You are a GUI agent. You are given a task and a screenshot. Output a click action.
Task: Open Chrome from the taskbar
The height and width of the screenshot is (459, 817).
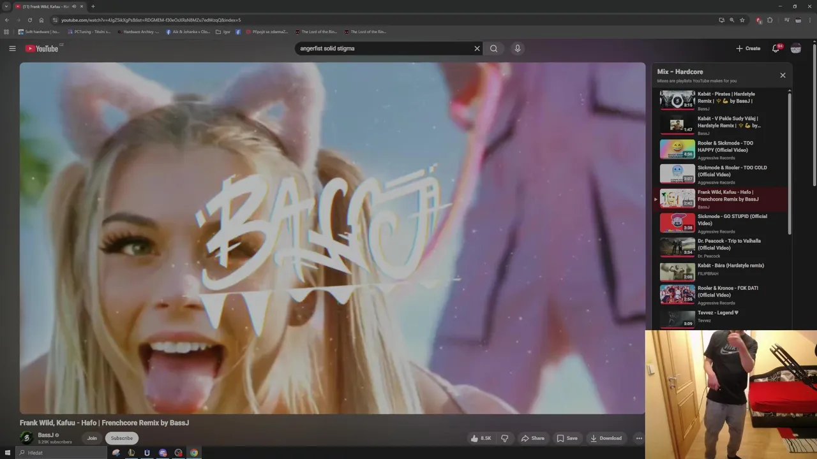[x=194, y=453]
